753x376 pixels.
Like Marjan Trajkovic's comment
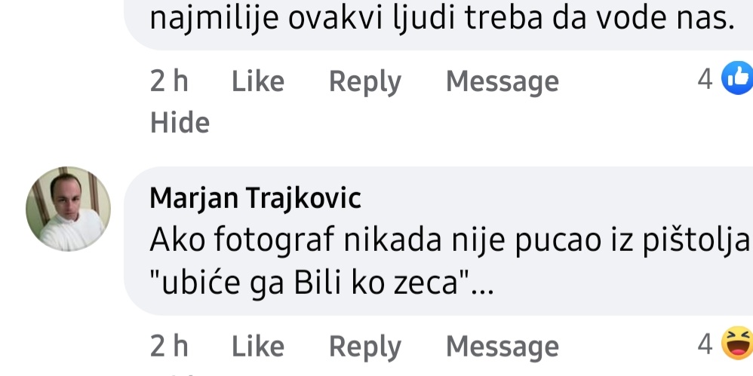258,347
